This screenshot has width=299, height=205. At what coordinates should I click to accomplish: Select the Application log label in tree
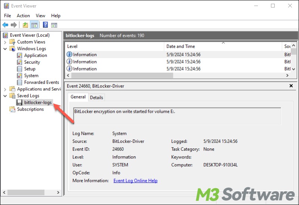pyautogui.click(x=36, y=55)
